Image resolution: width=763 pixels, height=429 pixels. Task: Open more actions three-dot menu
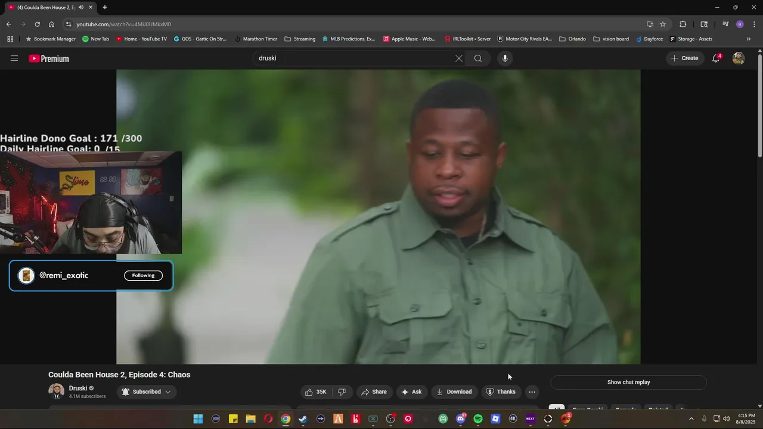pyautogui.click(x=532, y=391)
